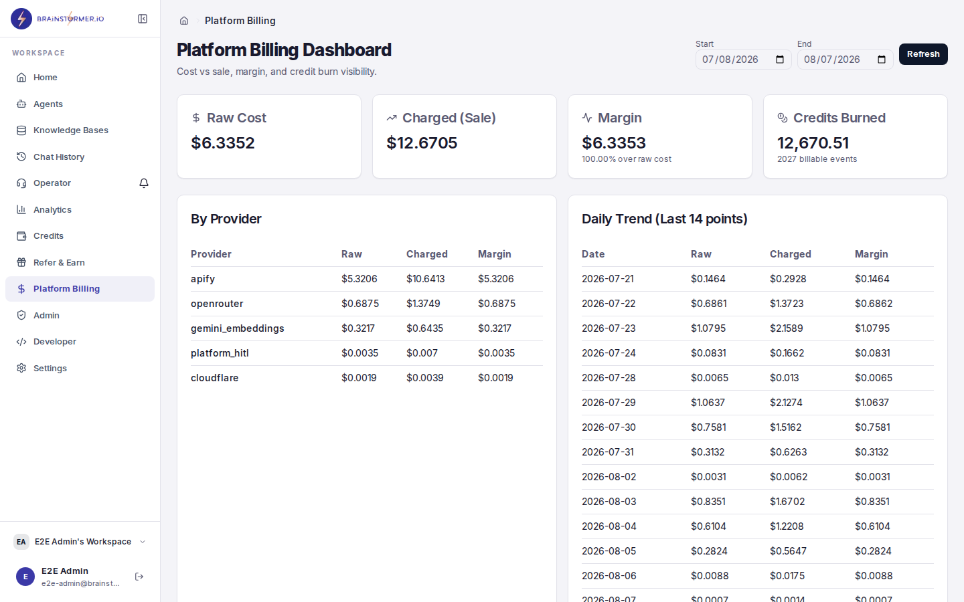Click the Refresh button
964x602 pixels.
[x=923, y=54]
